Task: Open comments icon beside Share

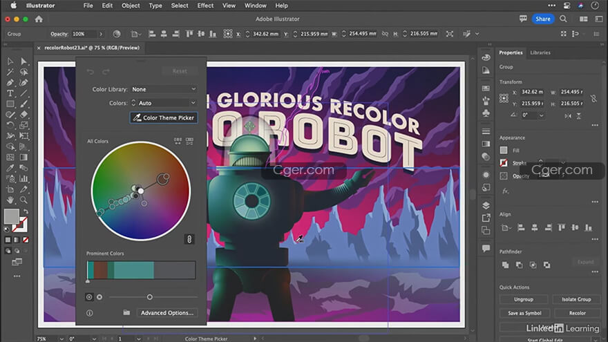Action: pyautogui.click(x=523, y=19)
